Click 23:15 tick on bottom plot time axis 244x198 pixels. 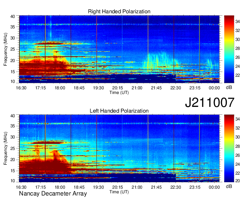[195, 187]
